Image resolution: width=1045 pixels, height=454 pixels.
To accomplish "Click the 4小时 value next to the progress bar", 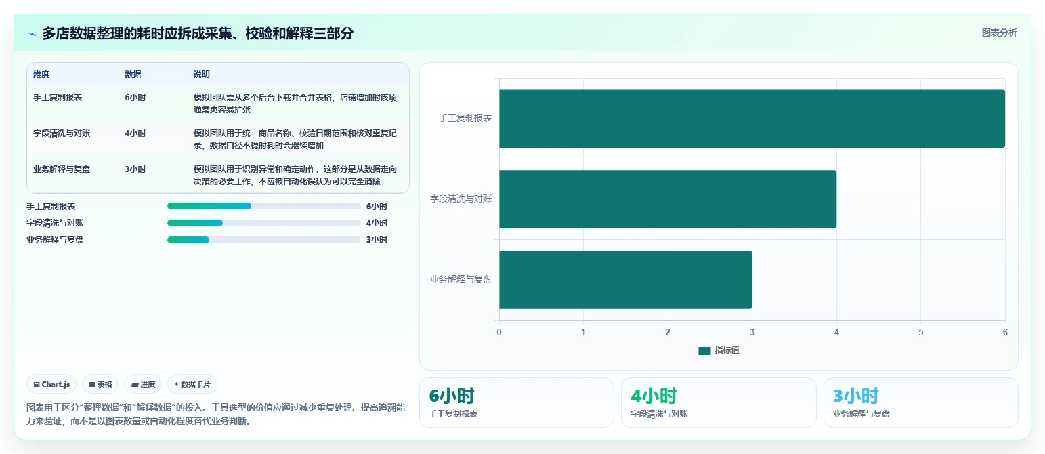I will coord(377,223).
